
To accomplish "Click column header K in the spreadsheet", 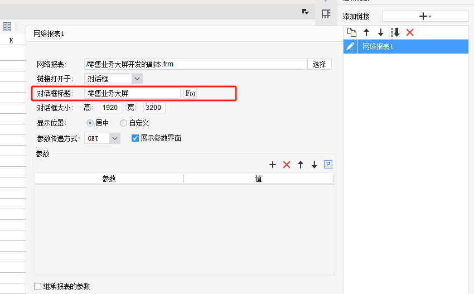I will click(11, 40).
